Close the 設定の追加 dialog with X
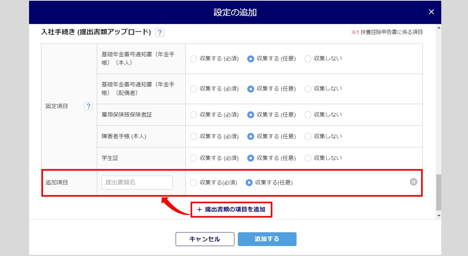This screenshot has width=468, height=256. coord(431,12)
